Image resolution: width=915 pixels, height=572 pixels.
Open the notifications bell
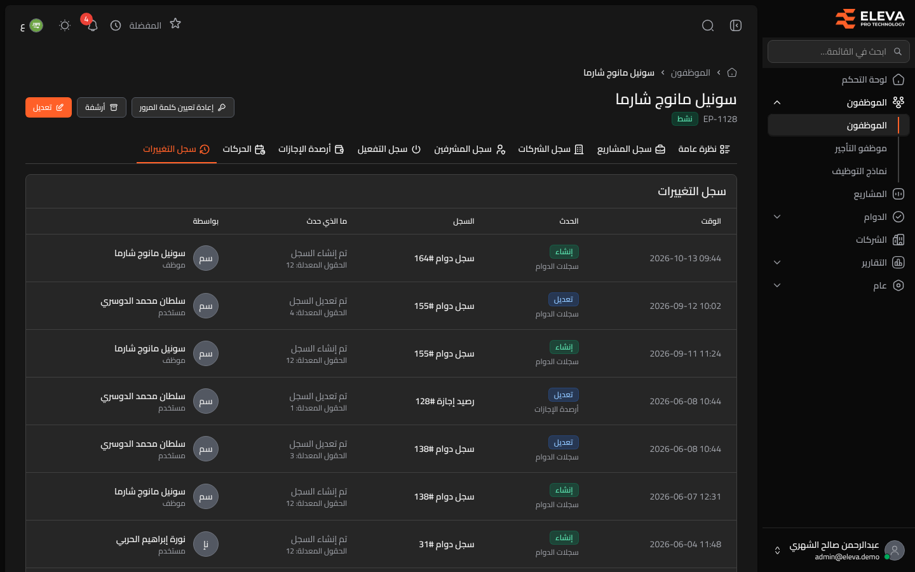(x=93, y=25)
